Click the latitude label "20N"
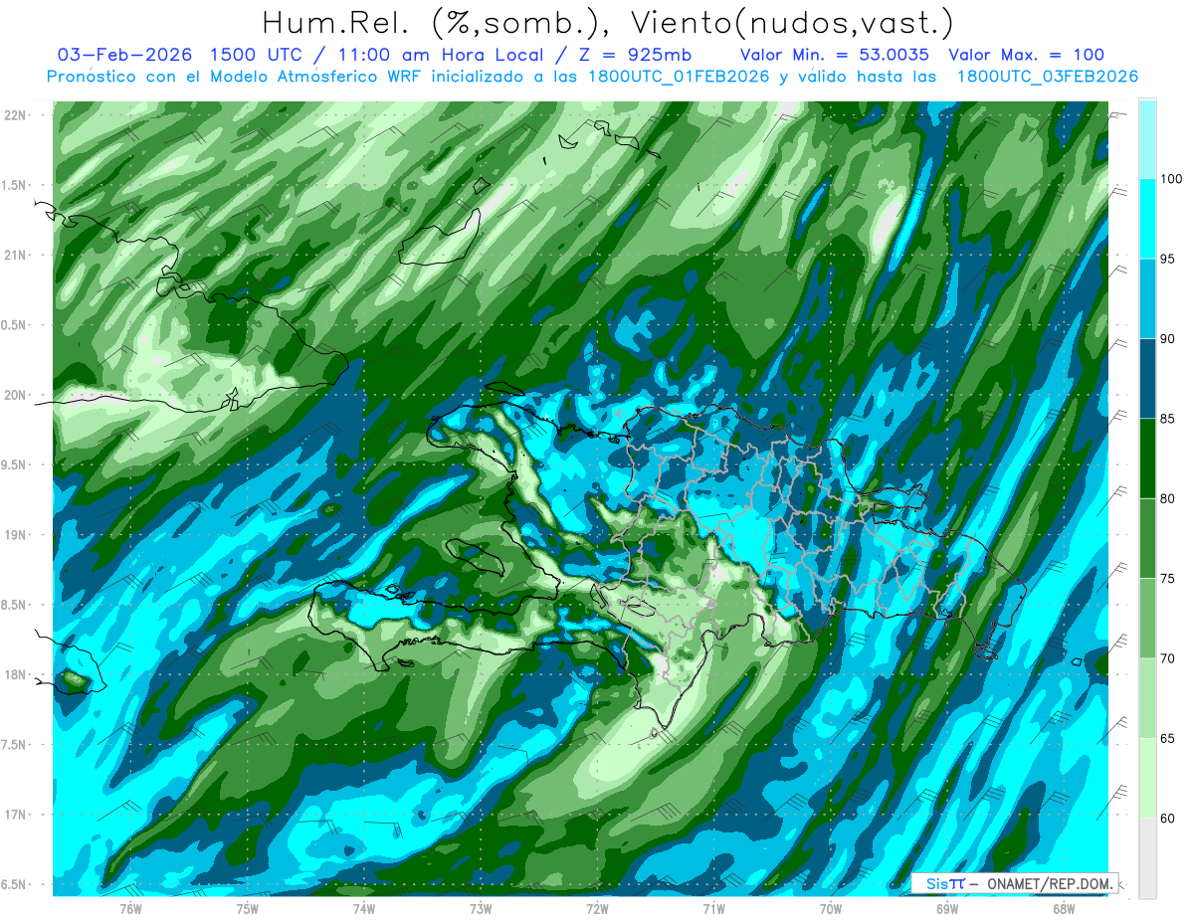Screen dimensions: 1194x922 click(16, 395)
